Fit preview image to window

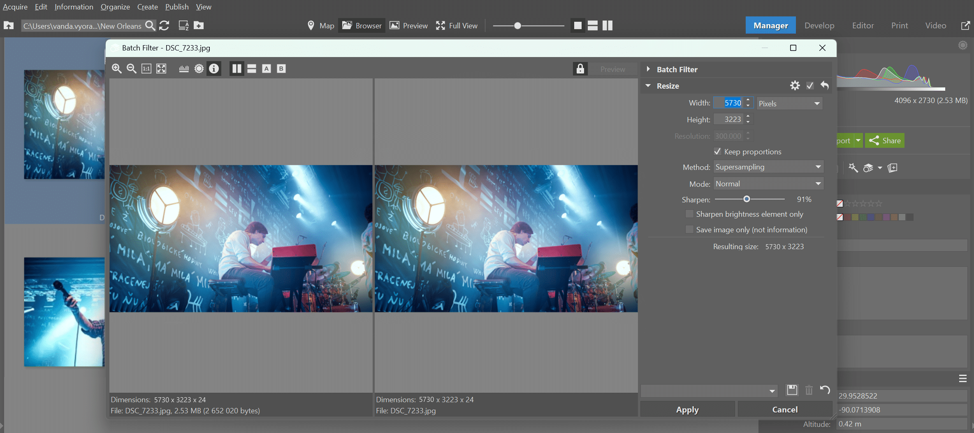tap(161, 69)
